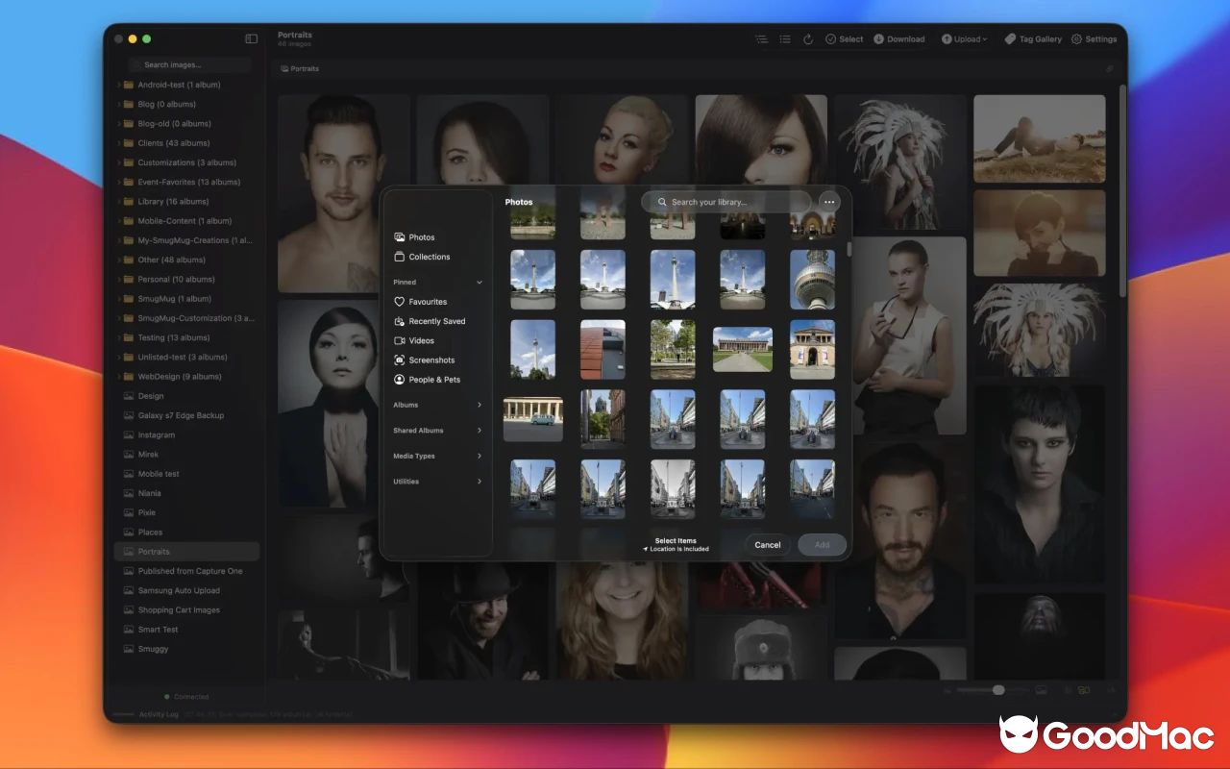Enable Select mode in the toolbar

(844, 38)
